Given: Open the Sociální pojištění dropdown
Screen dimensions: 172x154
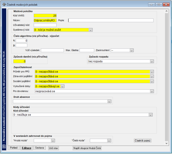Looking at the screenshot, I should [152, 81].
